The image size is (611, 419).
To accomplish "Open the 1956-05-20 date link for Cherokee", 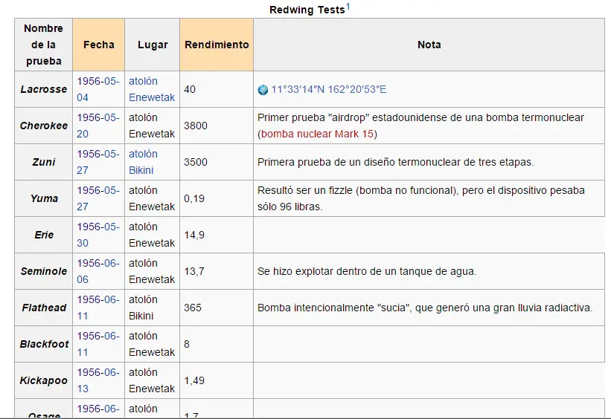I will tap(98, 126).
